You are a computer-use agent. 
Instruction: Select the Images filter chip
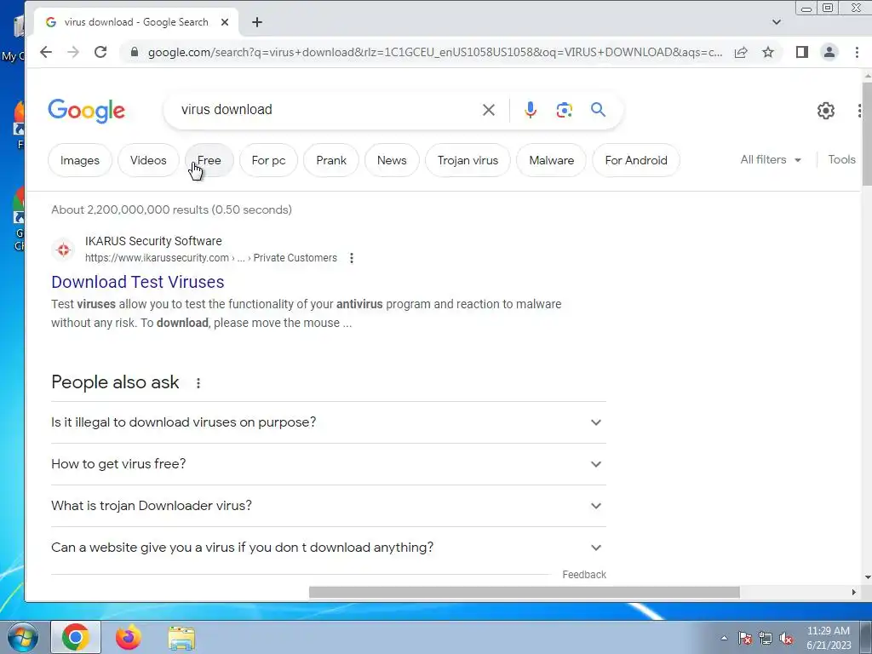click(x=79, y=160)
